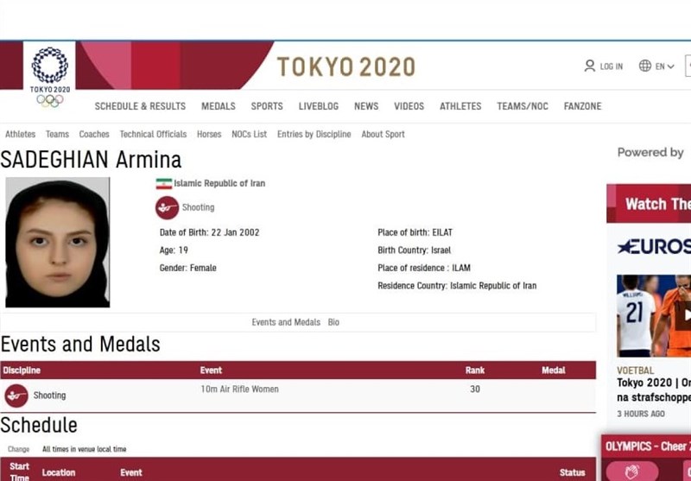Click the Start Time schedule column header
Screen dimensions: 691x481
tap(19, 471)
